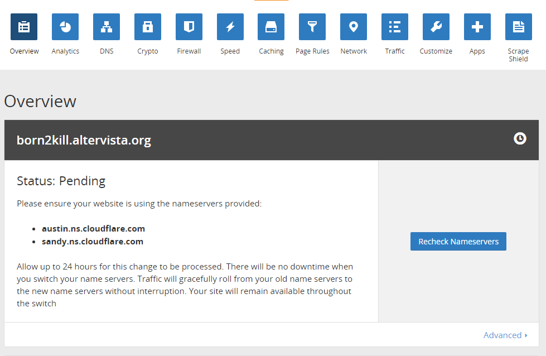Expand the Advanced link
Image resolution: width=546 pixels, height=356 pixels.
pyautogui.click(x=505, y=335)
